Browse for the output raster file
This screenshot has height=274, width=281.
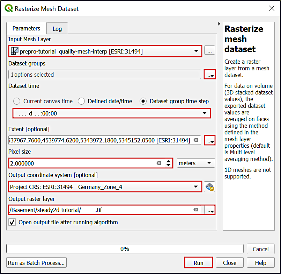point(209,210)
